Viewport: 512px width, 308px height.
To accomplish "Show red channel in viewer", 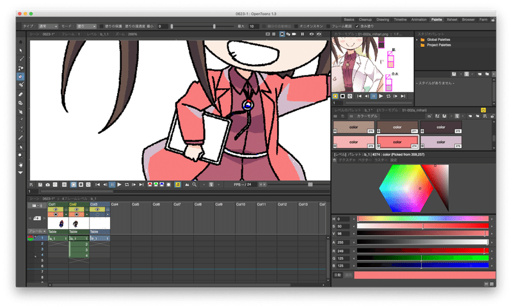I will click(x=150, y=185).
